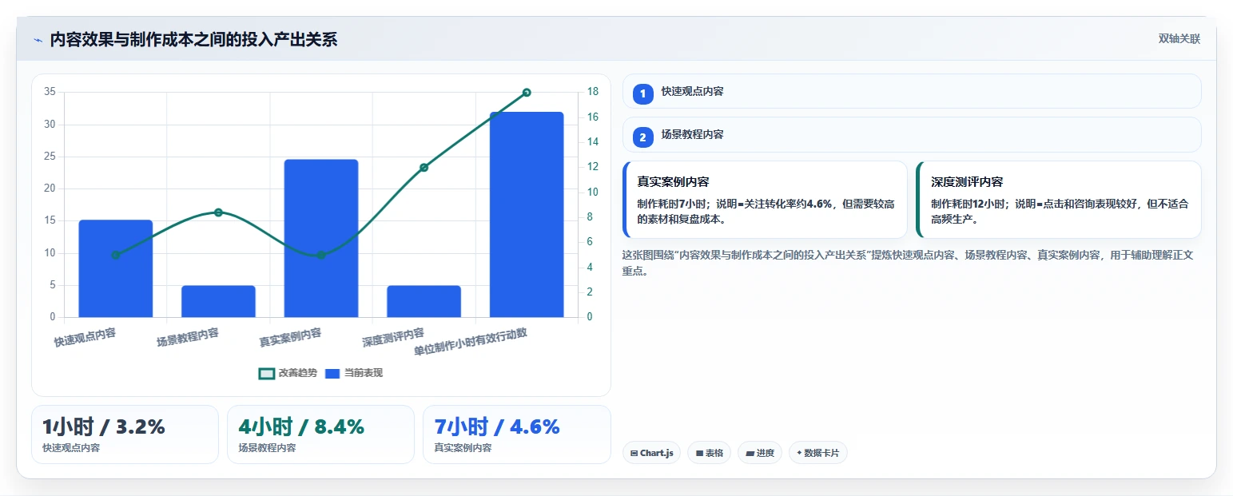The height and width of the screenshot is (496, 1233).
Task: Click the 进度 tag chip
Action: tap(760, 453)
